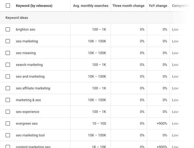Check the select-all checkbox in header
This screenshot has height=148, width=194.
tap(8, 6)
